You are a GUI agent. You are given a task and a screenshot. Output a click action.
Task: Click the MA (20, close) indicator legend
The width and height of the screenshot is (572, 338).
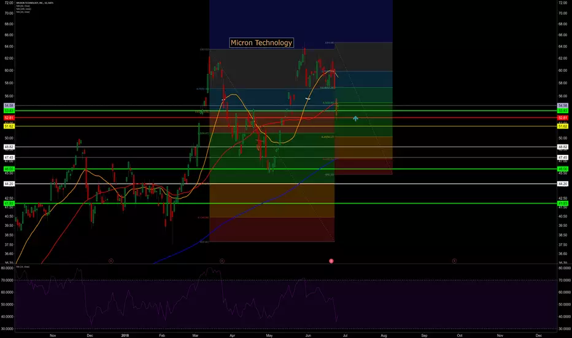pyautogui.click(x=23, y=12)
